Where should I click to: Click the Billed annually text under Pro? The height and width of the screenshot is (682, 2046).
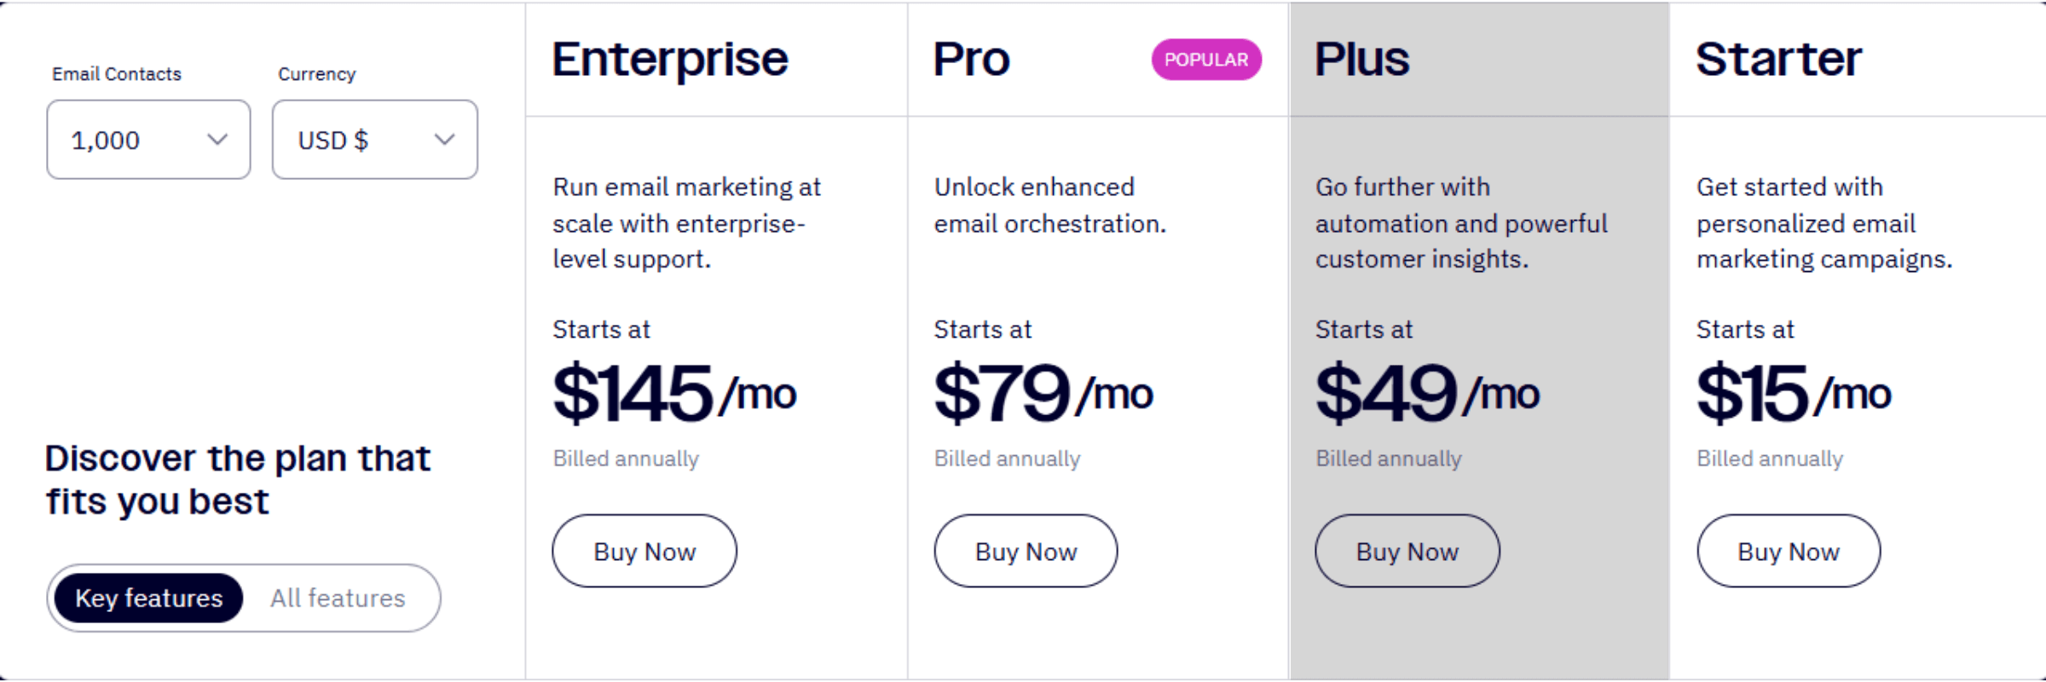(x=1007, y=458)
